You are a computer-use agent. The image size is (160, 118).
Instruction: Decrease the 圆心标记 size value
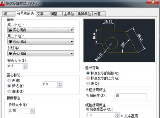[x=60, y=86]
